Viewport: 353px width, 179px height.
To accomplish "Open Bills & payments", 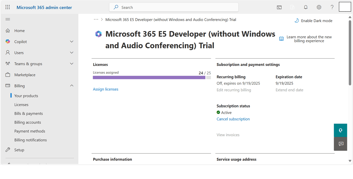I will (x=28, y=114).
